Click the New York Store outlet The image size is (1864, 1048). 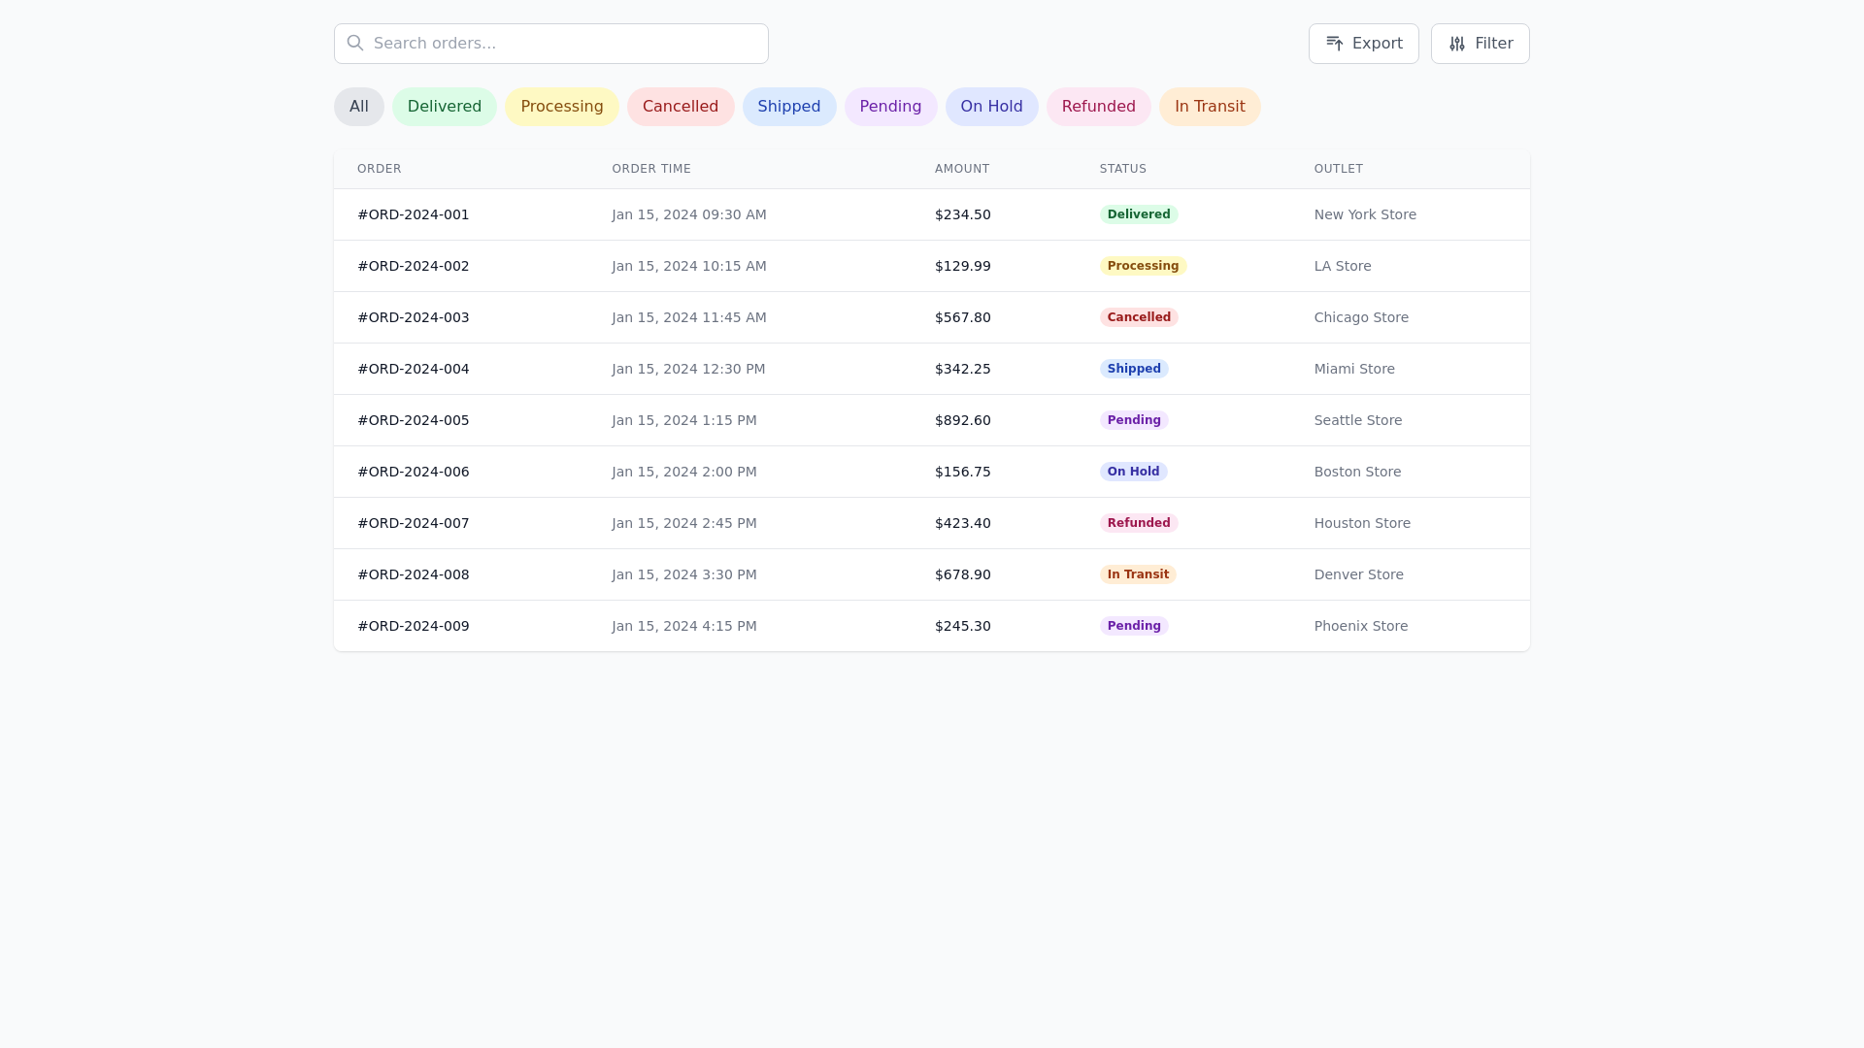tap(1365, 214)
